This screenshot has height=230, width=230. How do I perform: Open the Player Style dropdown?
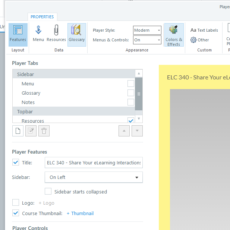coord(147,30)
